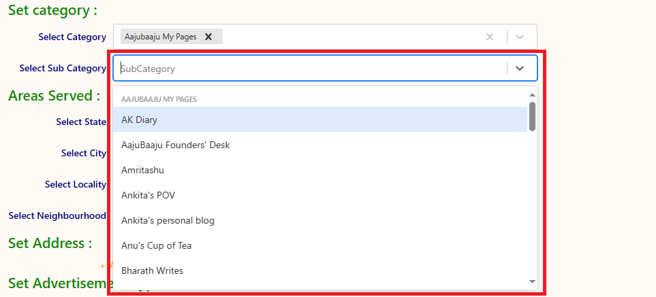
Task: Clear all selections in Select Category
Action: (x=489, y=37)
